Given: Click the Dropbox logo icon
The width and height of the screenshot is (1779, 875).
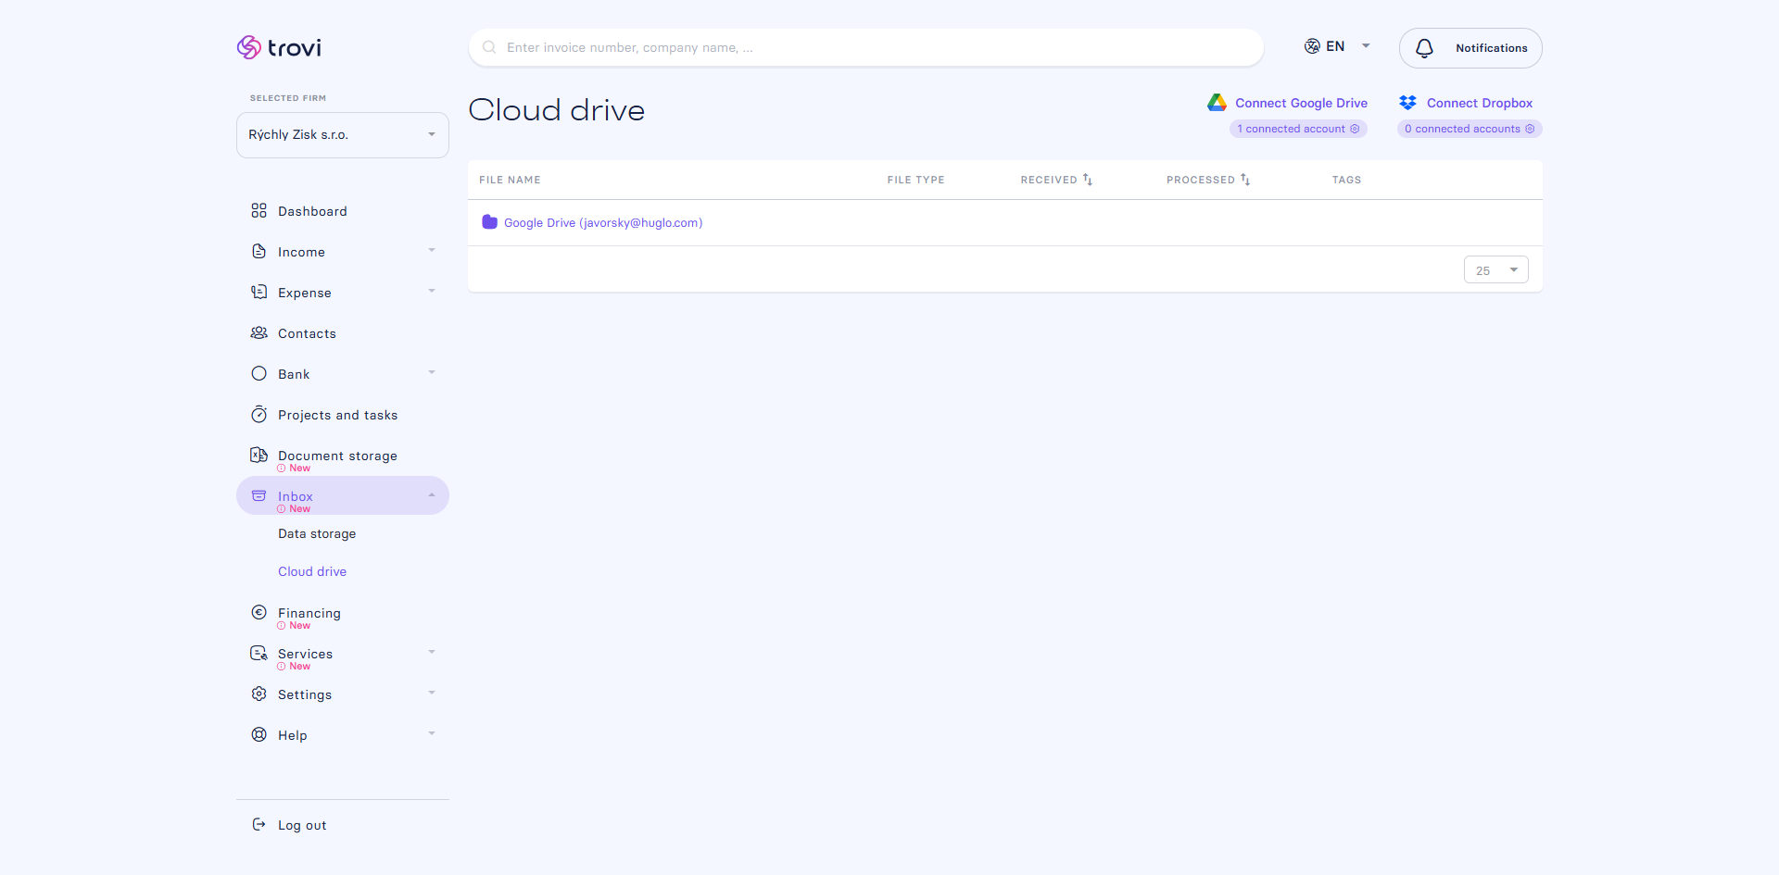Looking at the screenshot, I should (x=1407, y=103).
